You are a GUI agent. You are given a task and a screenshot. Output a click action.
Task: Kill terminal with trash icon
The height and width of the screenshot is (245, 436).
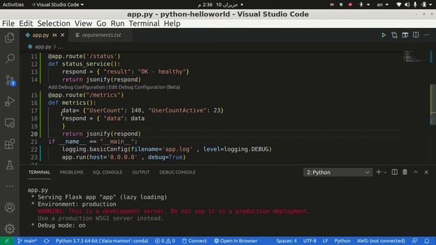pyautogui.click(x=405, y=172)
